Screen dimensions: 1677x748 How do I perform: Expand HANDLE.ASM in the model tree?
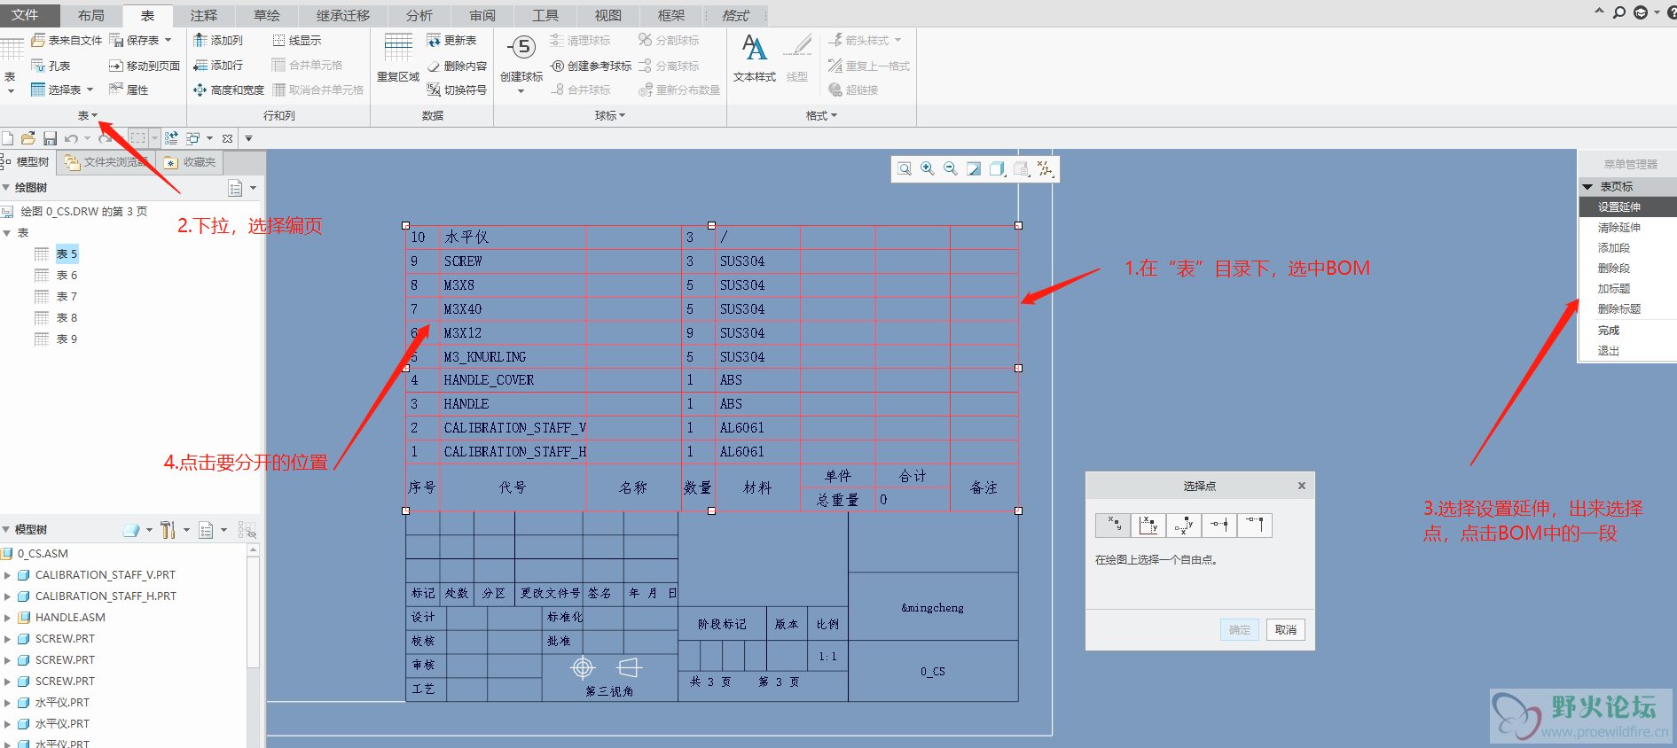(x=8, y=618)
